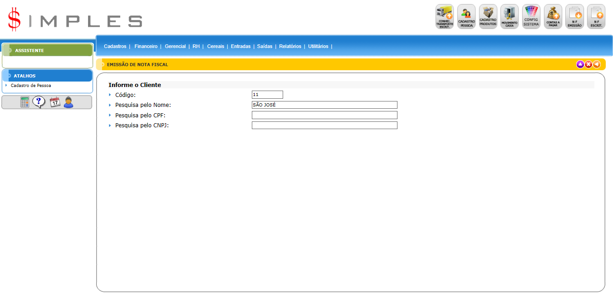The height and width of the screenshot is (294, 613).
Task: Launch the calculator from sidebar
Action: coord(25,102)
